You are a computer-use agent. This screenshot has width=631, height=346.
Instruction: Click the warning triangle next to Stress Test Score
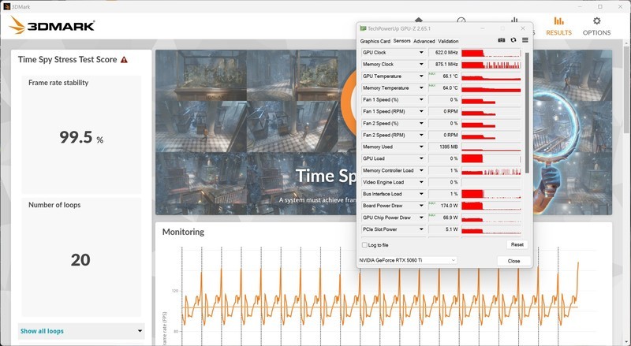(124, 60)
